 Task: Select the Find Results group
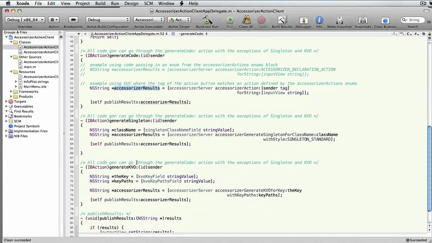click(x=24, y=111)
